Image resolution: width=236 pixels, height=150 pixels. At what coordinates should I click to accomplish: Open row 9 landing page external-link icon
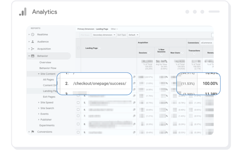pyautogui.click(x=134, y=132)
